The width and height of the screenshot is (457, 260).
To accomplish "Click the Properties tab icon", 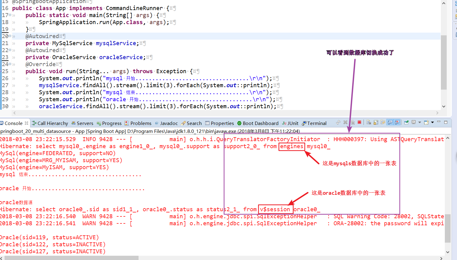I will (207, 123).
